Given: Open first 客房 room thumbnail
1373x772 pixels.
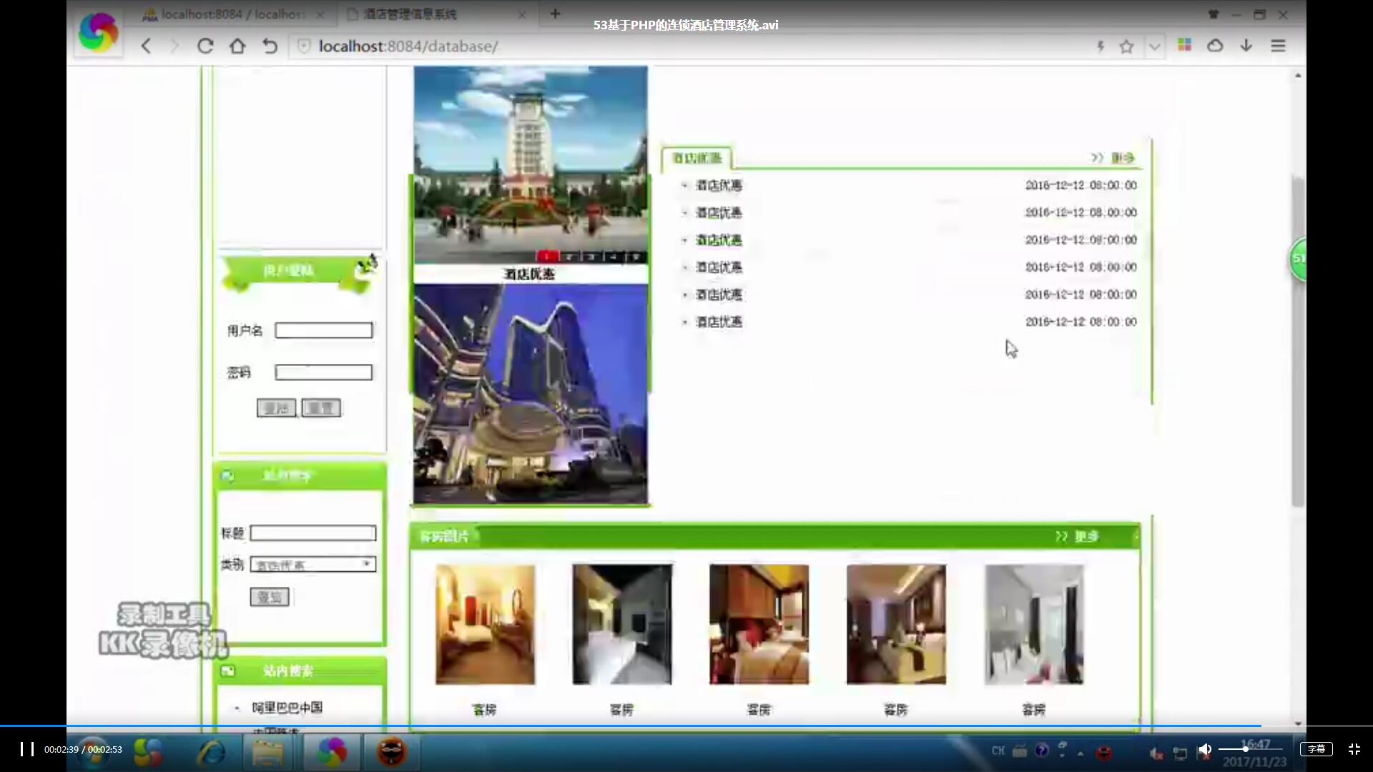Looking at the screenshot, I should click(486, 624).
